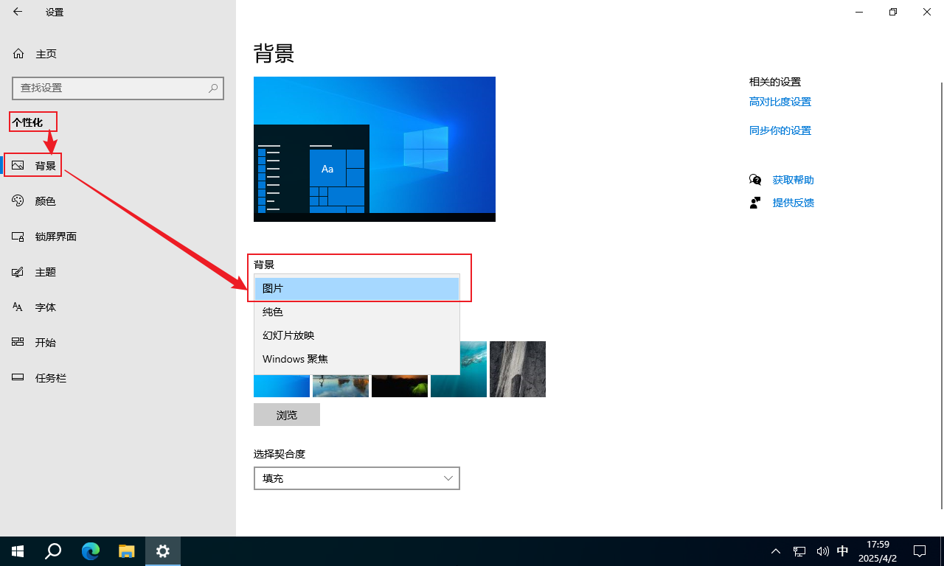Open the 高对比度设置 link
The height and width of the screenshot is (566, 944).
point(780,102)
